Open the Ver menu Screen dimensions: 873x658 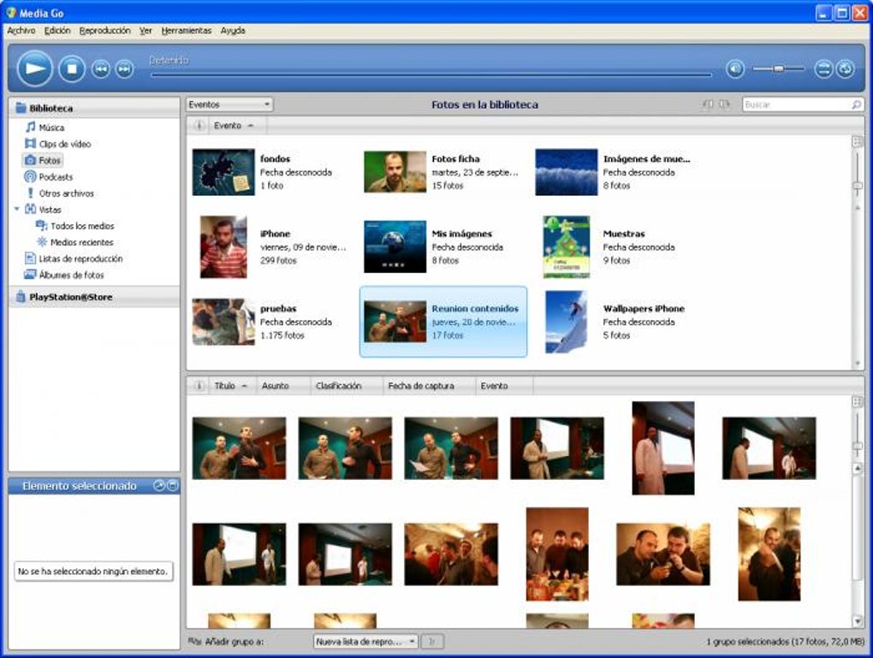click(x=145, y=31)
